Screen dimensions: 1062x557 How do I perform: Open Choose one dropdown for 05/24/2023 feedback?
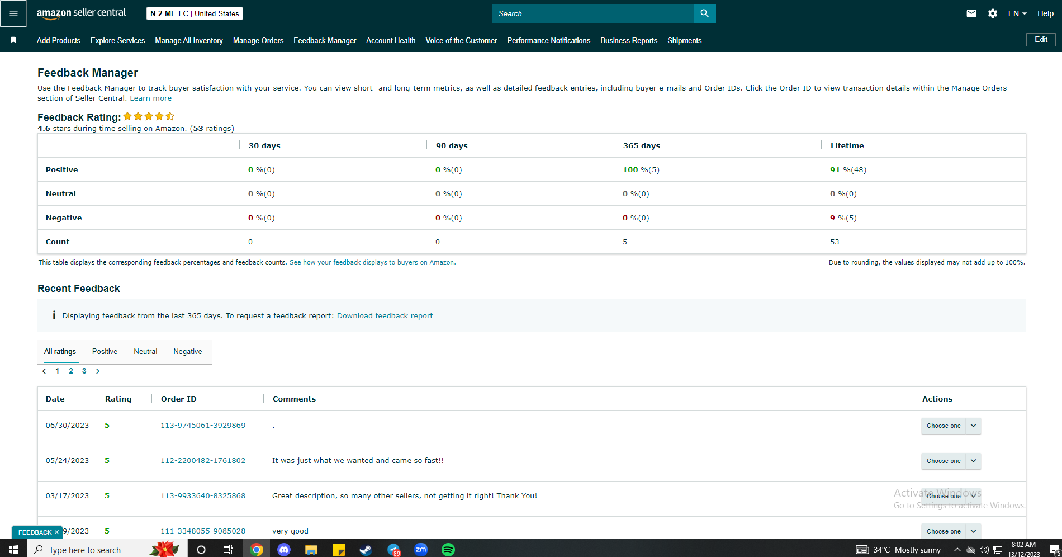point(951,461)
